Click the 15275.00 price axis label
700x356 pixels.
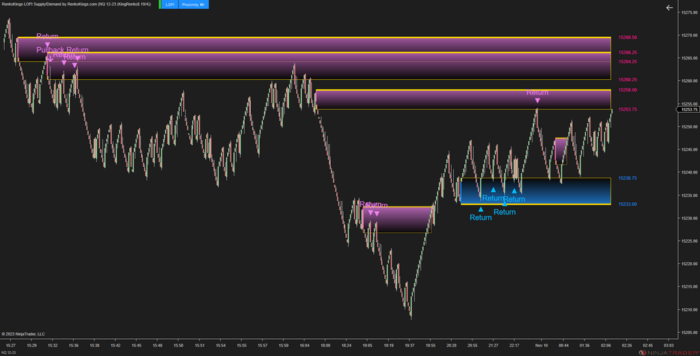click(x=689, y=12)
